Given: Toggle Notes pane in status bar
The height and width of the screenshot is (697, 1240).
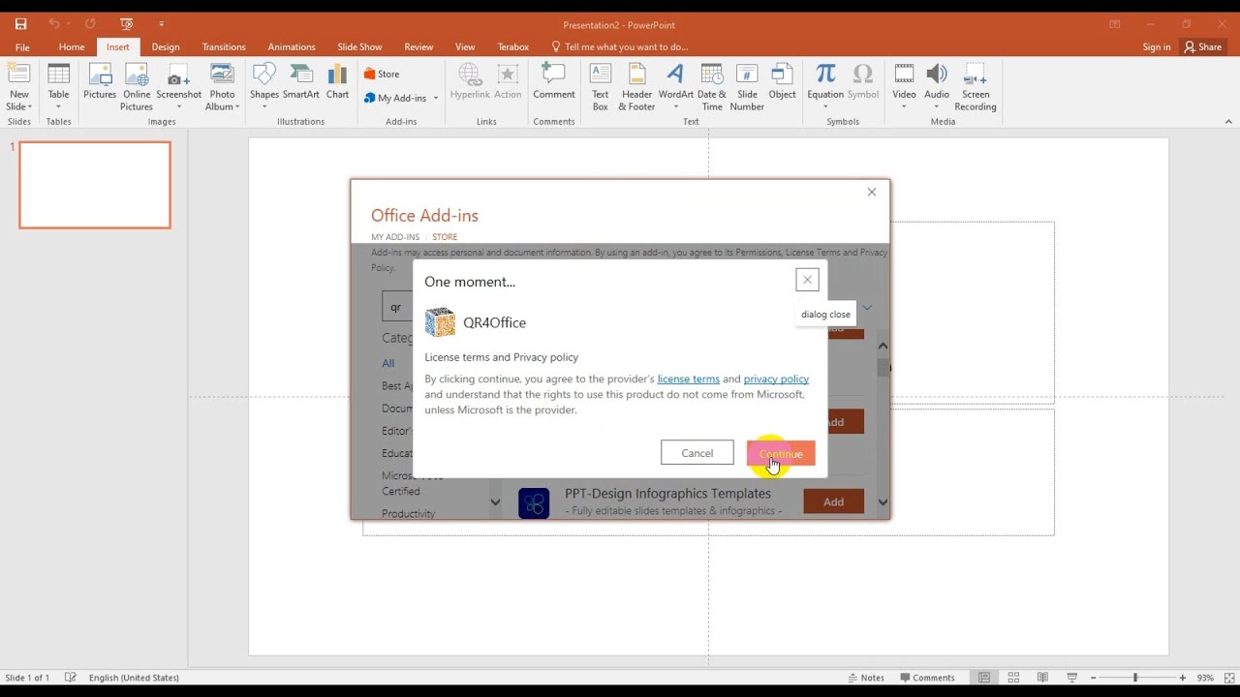Looking at the screenshot, I should [x=866, y=678].
